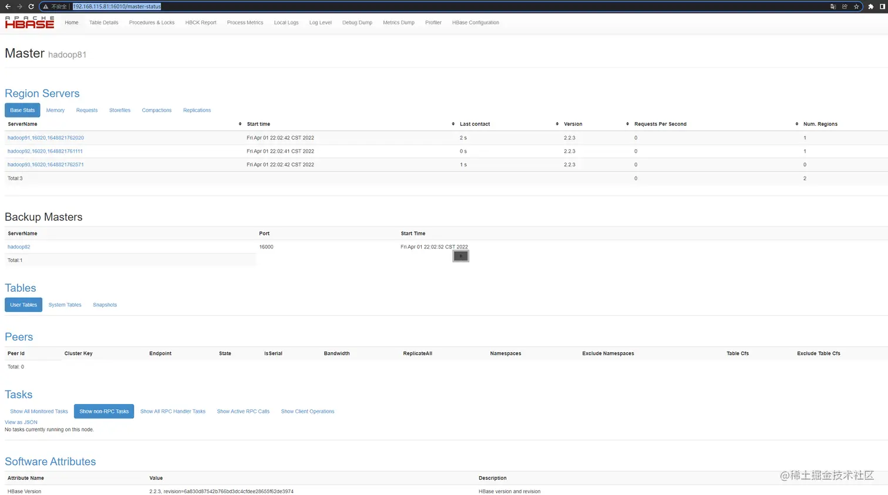The image size is (888, 495).
Task: Sort by Version column arrows
Action: tap(628, 124)
